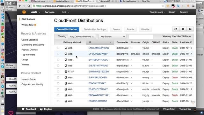The height and width of the screenshot is (115, 204).
Task: Open Cache Statistics in the sidebar
Action: click(x=30, y=40)
